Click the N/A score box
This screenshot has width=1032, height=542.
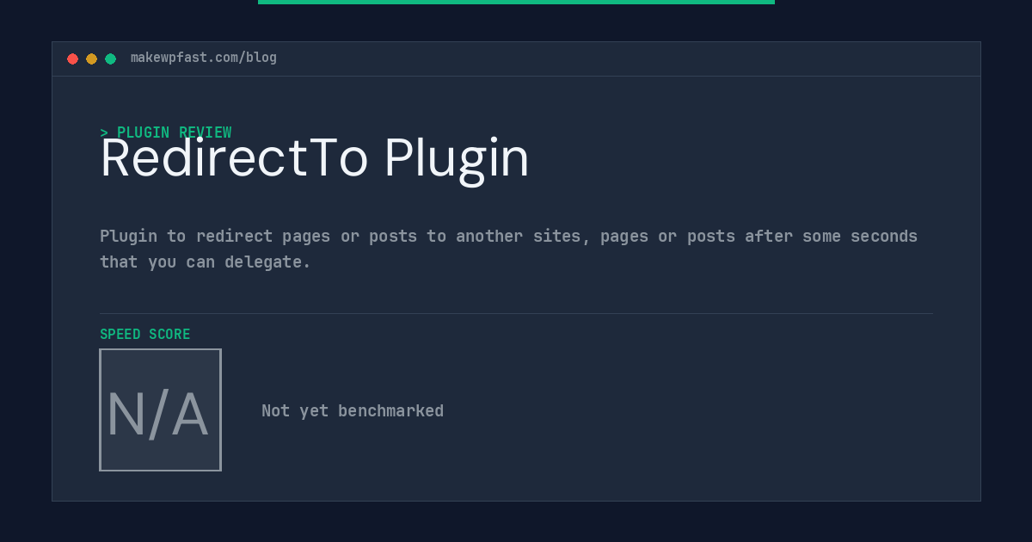point(160,410)
